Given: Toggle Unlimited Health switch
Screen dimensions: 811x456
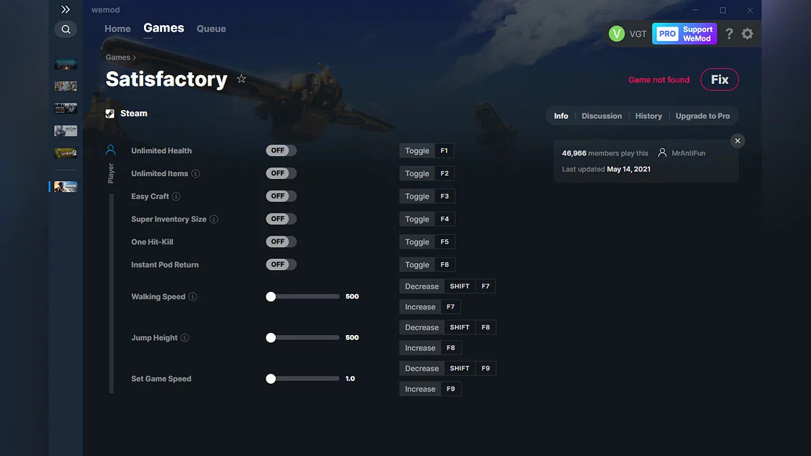Looking at the screenshot, I should click(281, 151).
